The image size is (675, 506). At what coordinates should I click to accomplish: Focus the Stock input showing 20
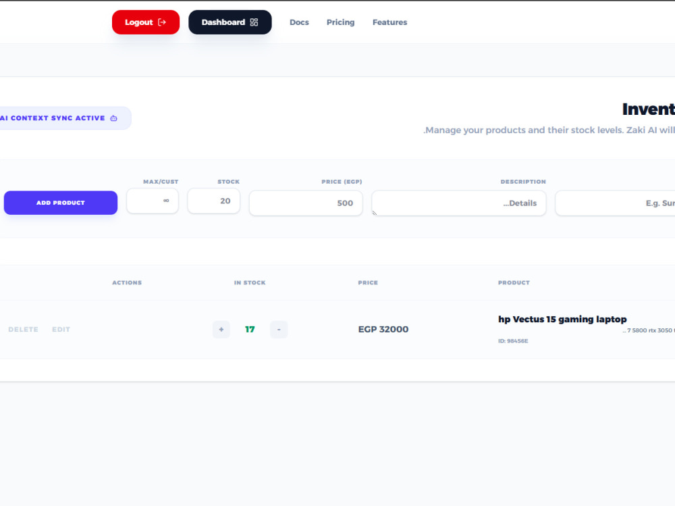pyautogui.click(x=214, y=201)
